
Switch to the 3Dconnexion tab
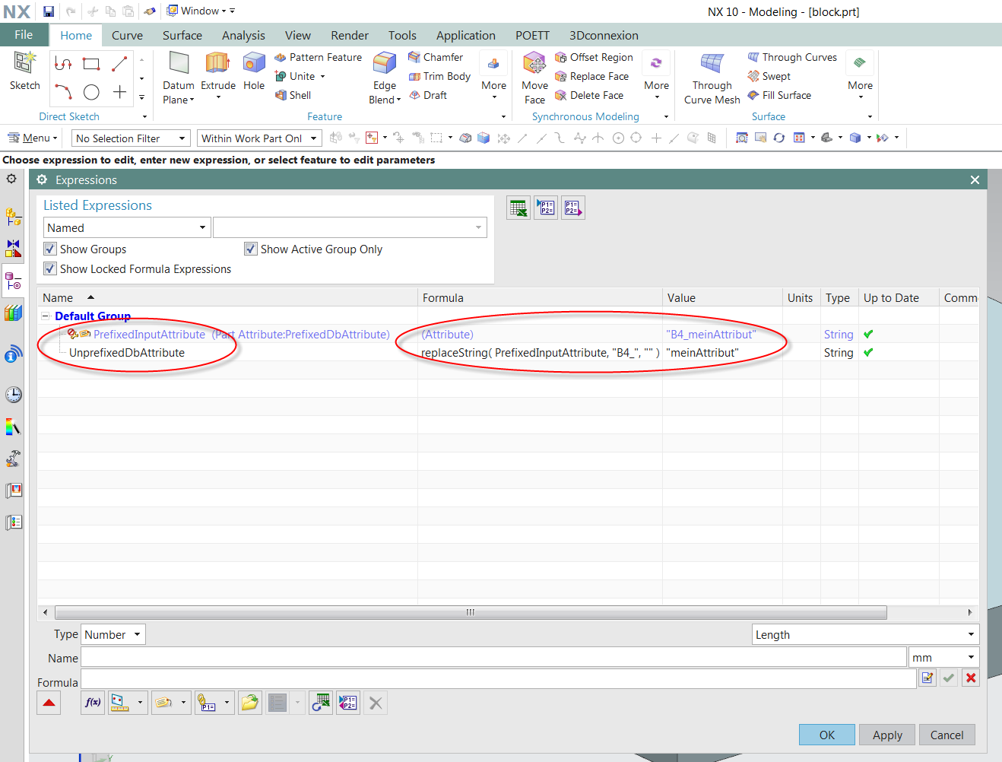pos(604,35)
